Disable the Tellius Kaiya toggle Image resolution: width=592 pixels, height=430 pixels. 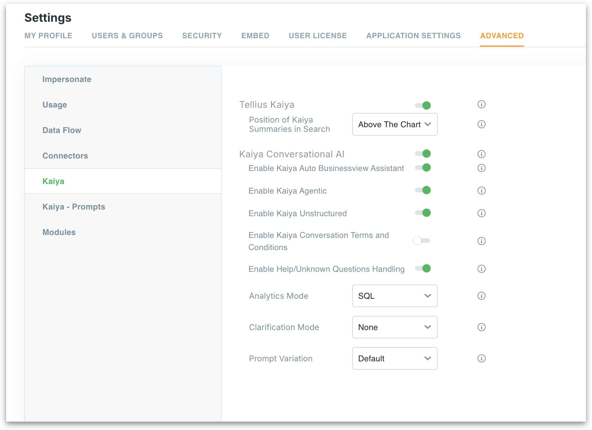tap(423, 105)
